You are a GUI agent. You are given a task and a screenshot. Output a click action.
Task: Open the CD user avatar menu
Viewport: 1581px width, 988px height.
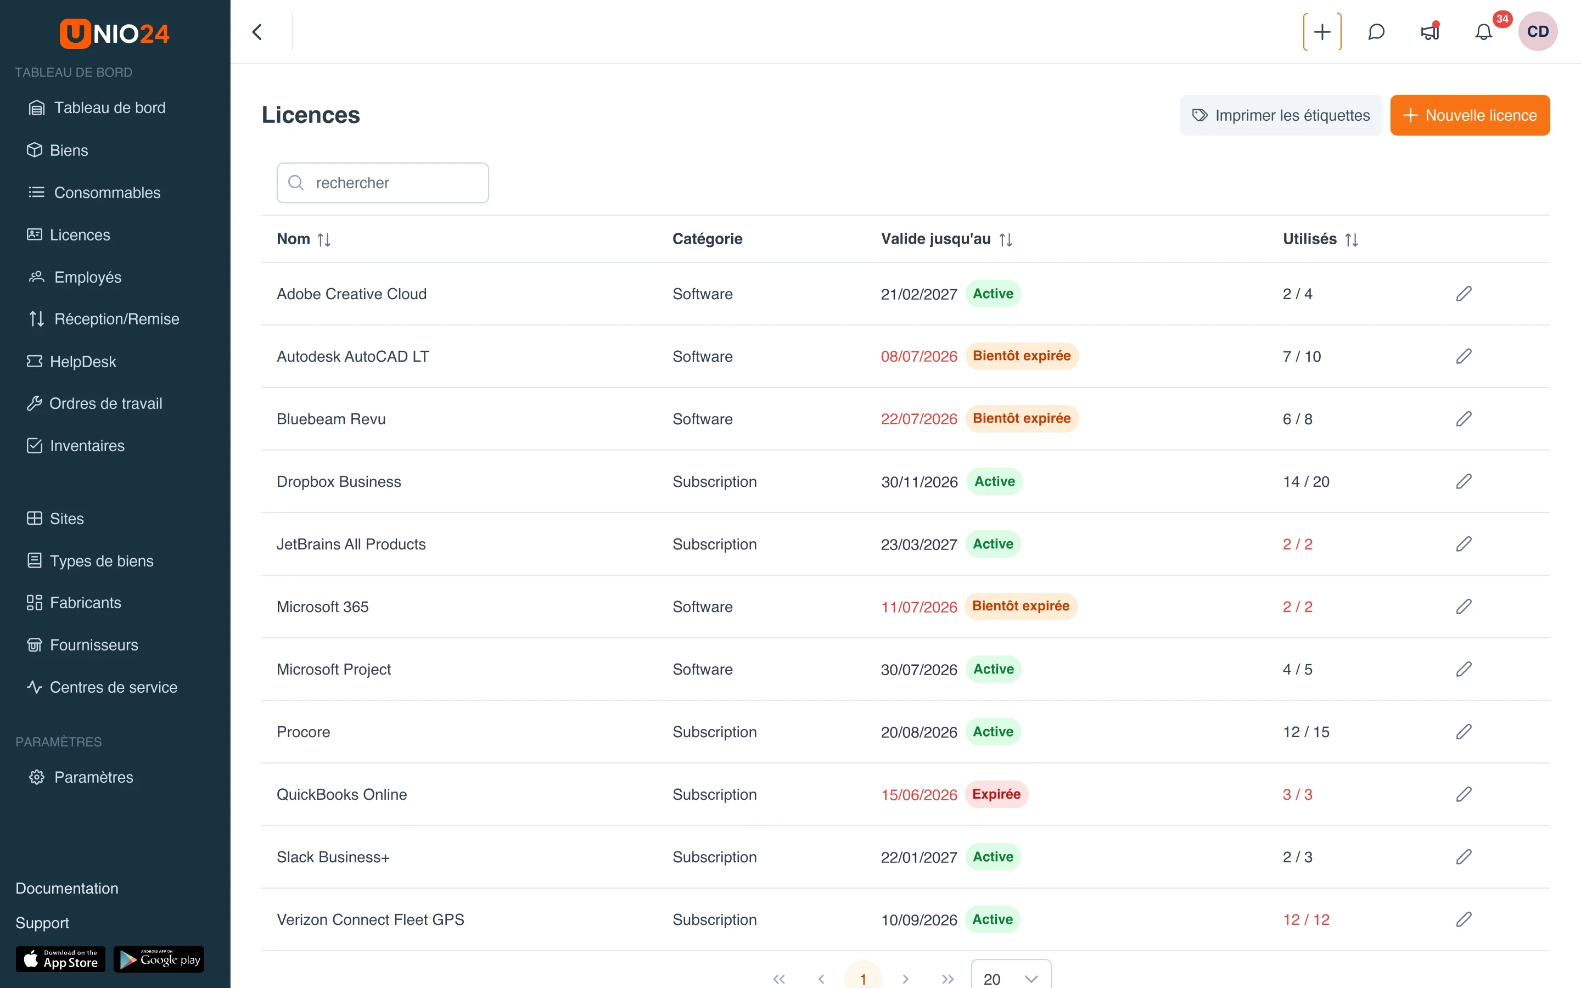[1538, 31]
